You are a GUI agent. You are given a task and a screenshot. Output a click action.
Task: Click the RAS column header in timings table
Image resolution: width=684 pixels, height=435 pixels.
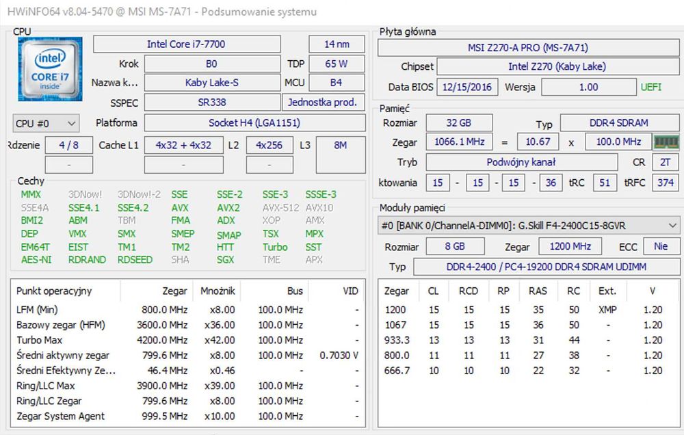pos(538,291)
